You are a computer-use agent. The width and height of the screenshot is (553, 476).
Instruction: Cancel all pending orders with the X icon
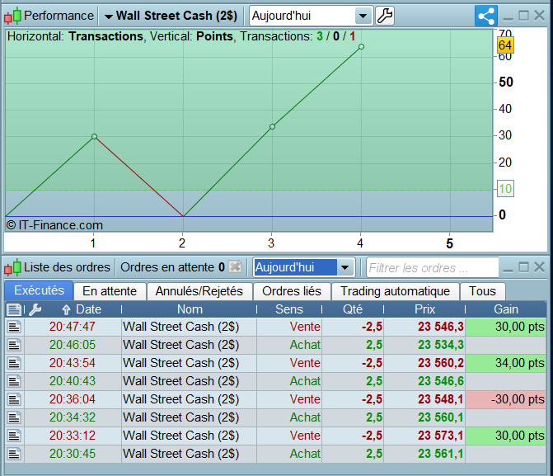(235, 267)
